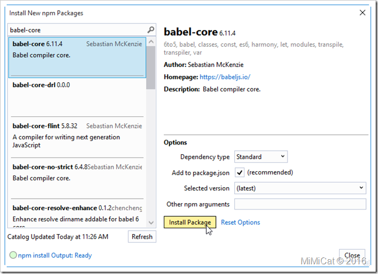
Task: Click the Install New npm Packages title
Action: click(x=46, y=13)
